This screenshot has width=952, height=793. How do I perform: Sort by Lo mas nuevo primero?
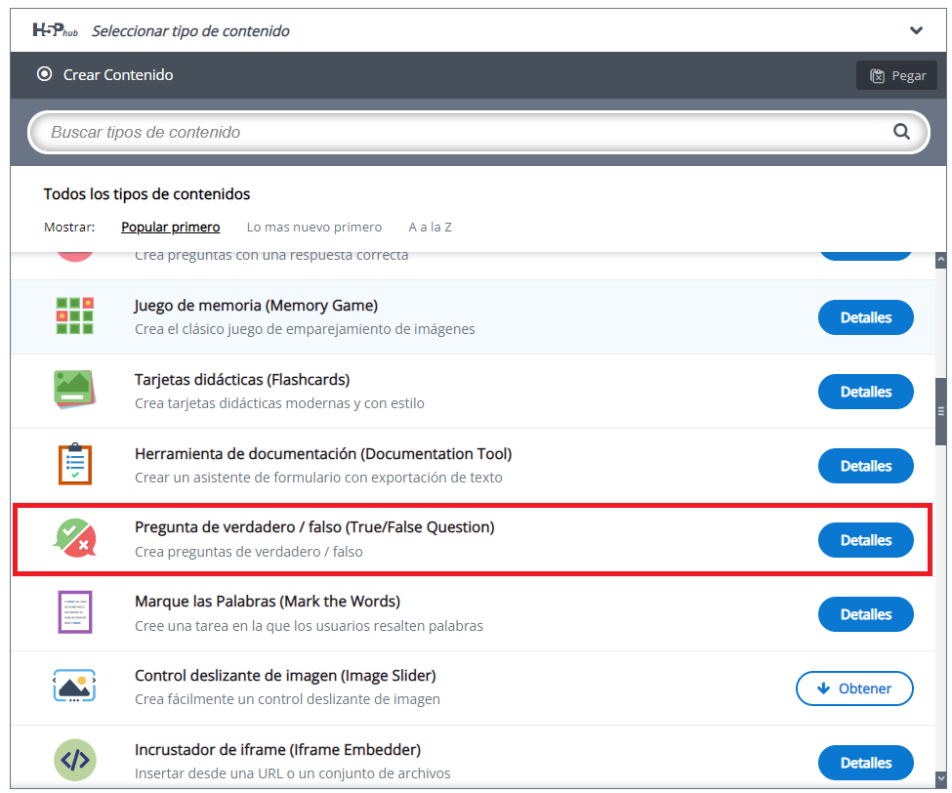[x=313, y=227]
